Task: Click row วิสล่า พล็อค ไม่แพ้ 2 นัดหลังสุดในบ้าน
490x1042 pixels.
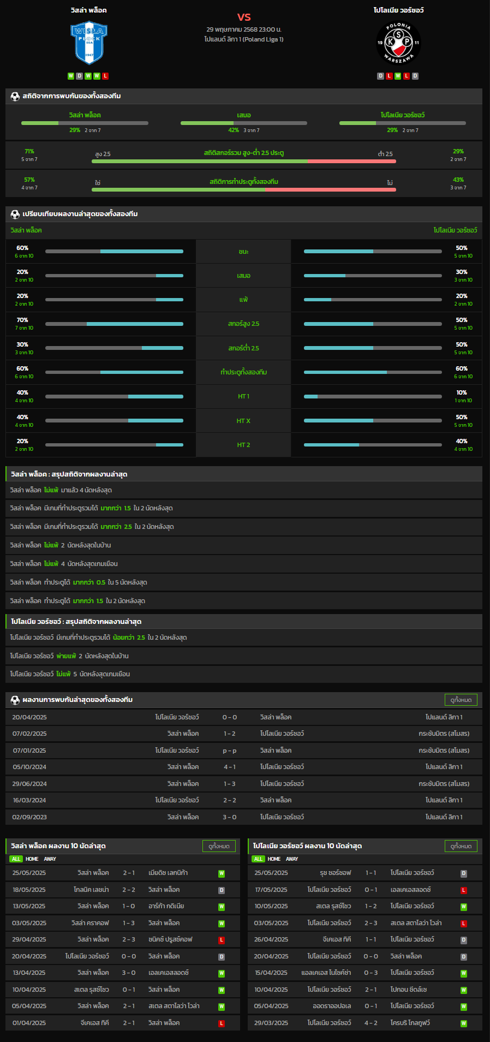Action: click(244, 545)
